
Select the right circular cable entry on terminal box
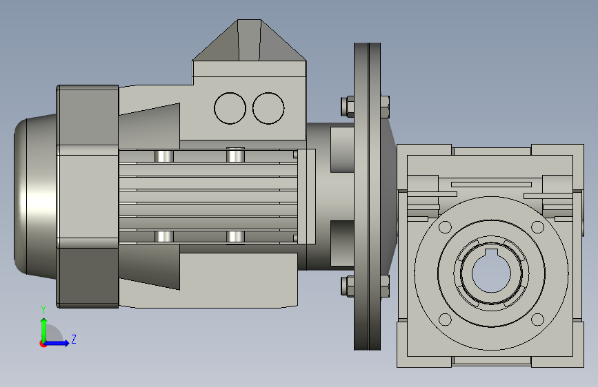[268, 108]
